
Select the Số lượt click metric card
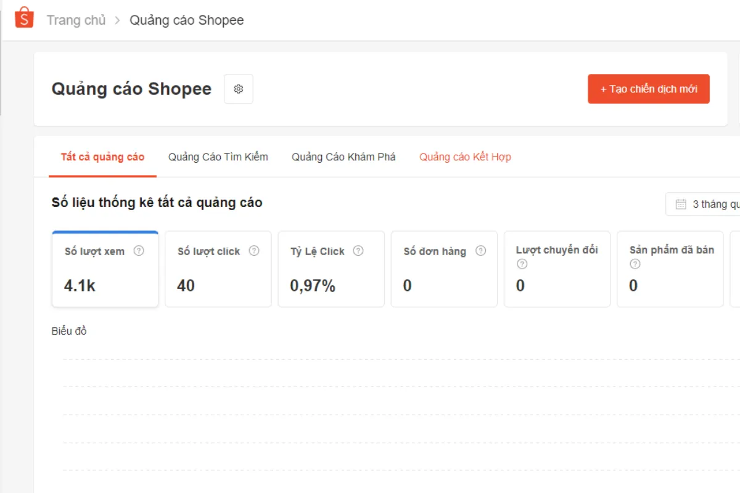[x=218, y=269]
